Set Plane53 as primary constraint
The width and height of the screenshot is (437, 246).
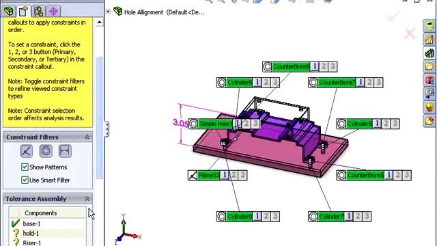click(x=225, y=175)
